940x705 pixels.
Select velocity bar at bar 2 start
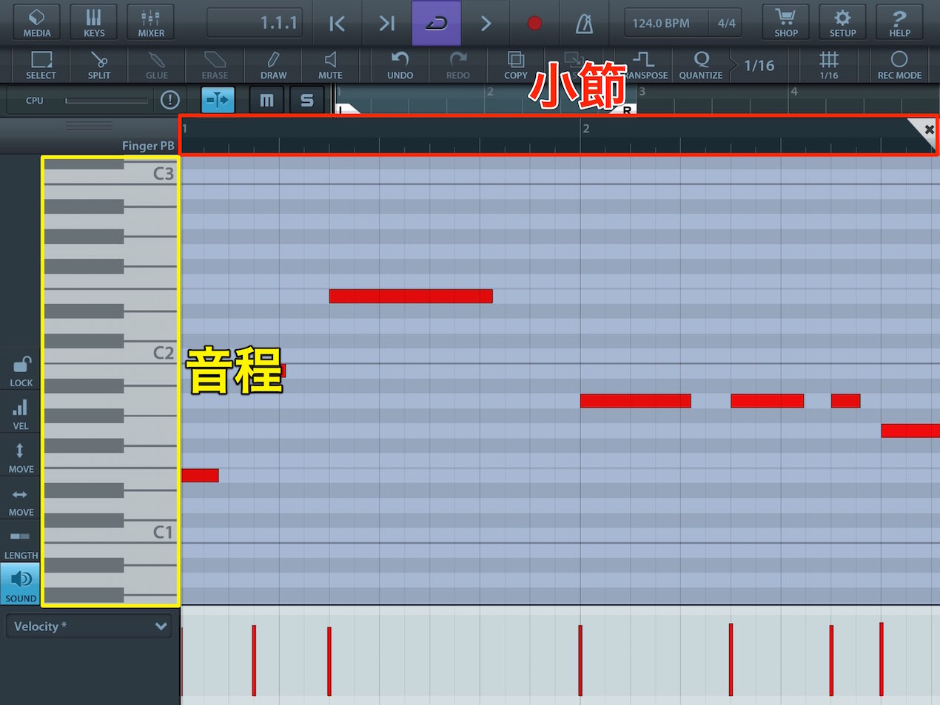[580, 661]
